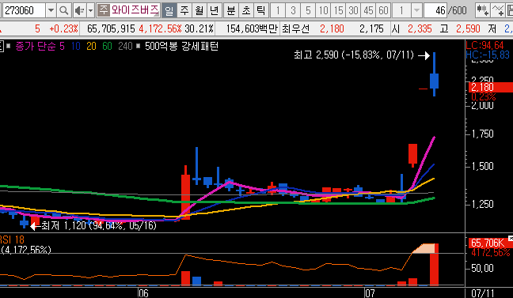Click the square marker before 500억봉 강세패턴

click(139, 46)
